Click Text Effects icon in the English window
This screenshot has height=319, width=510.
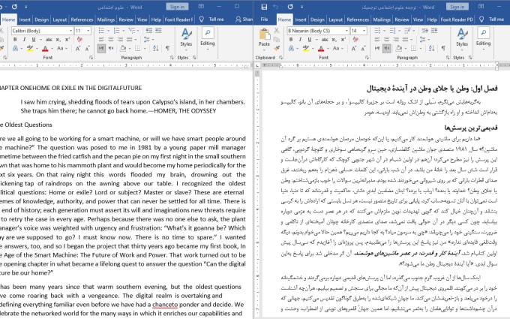click(x=15, y=49)
